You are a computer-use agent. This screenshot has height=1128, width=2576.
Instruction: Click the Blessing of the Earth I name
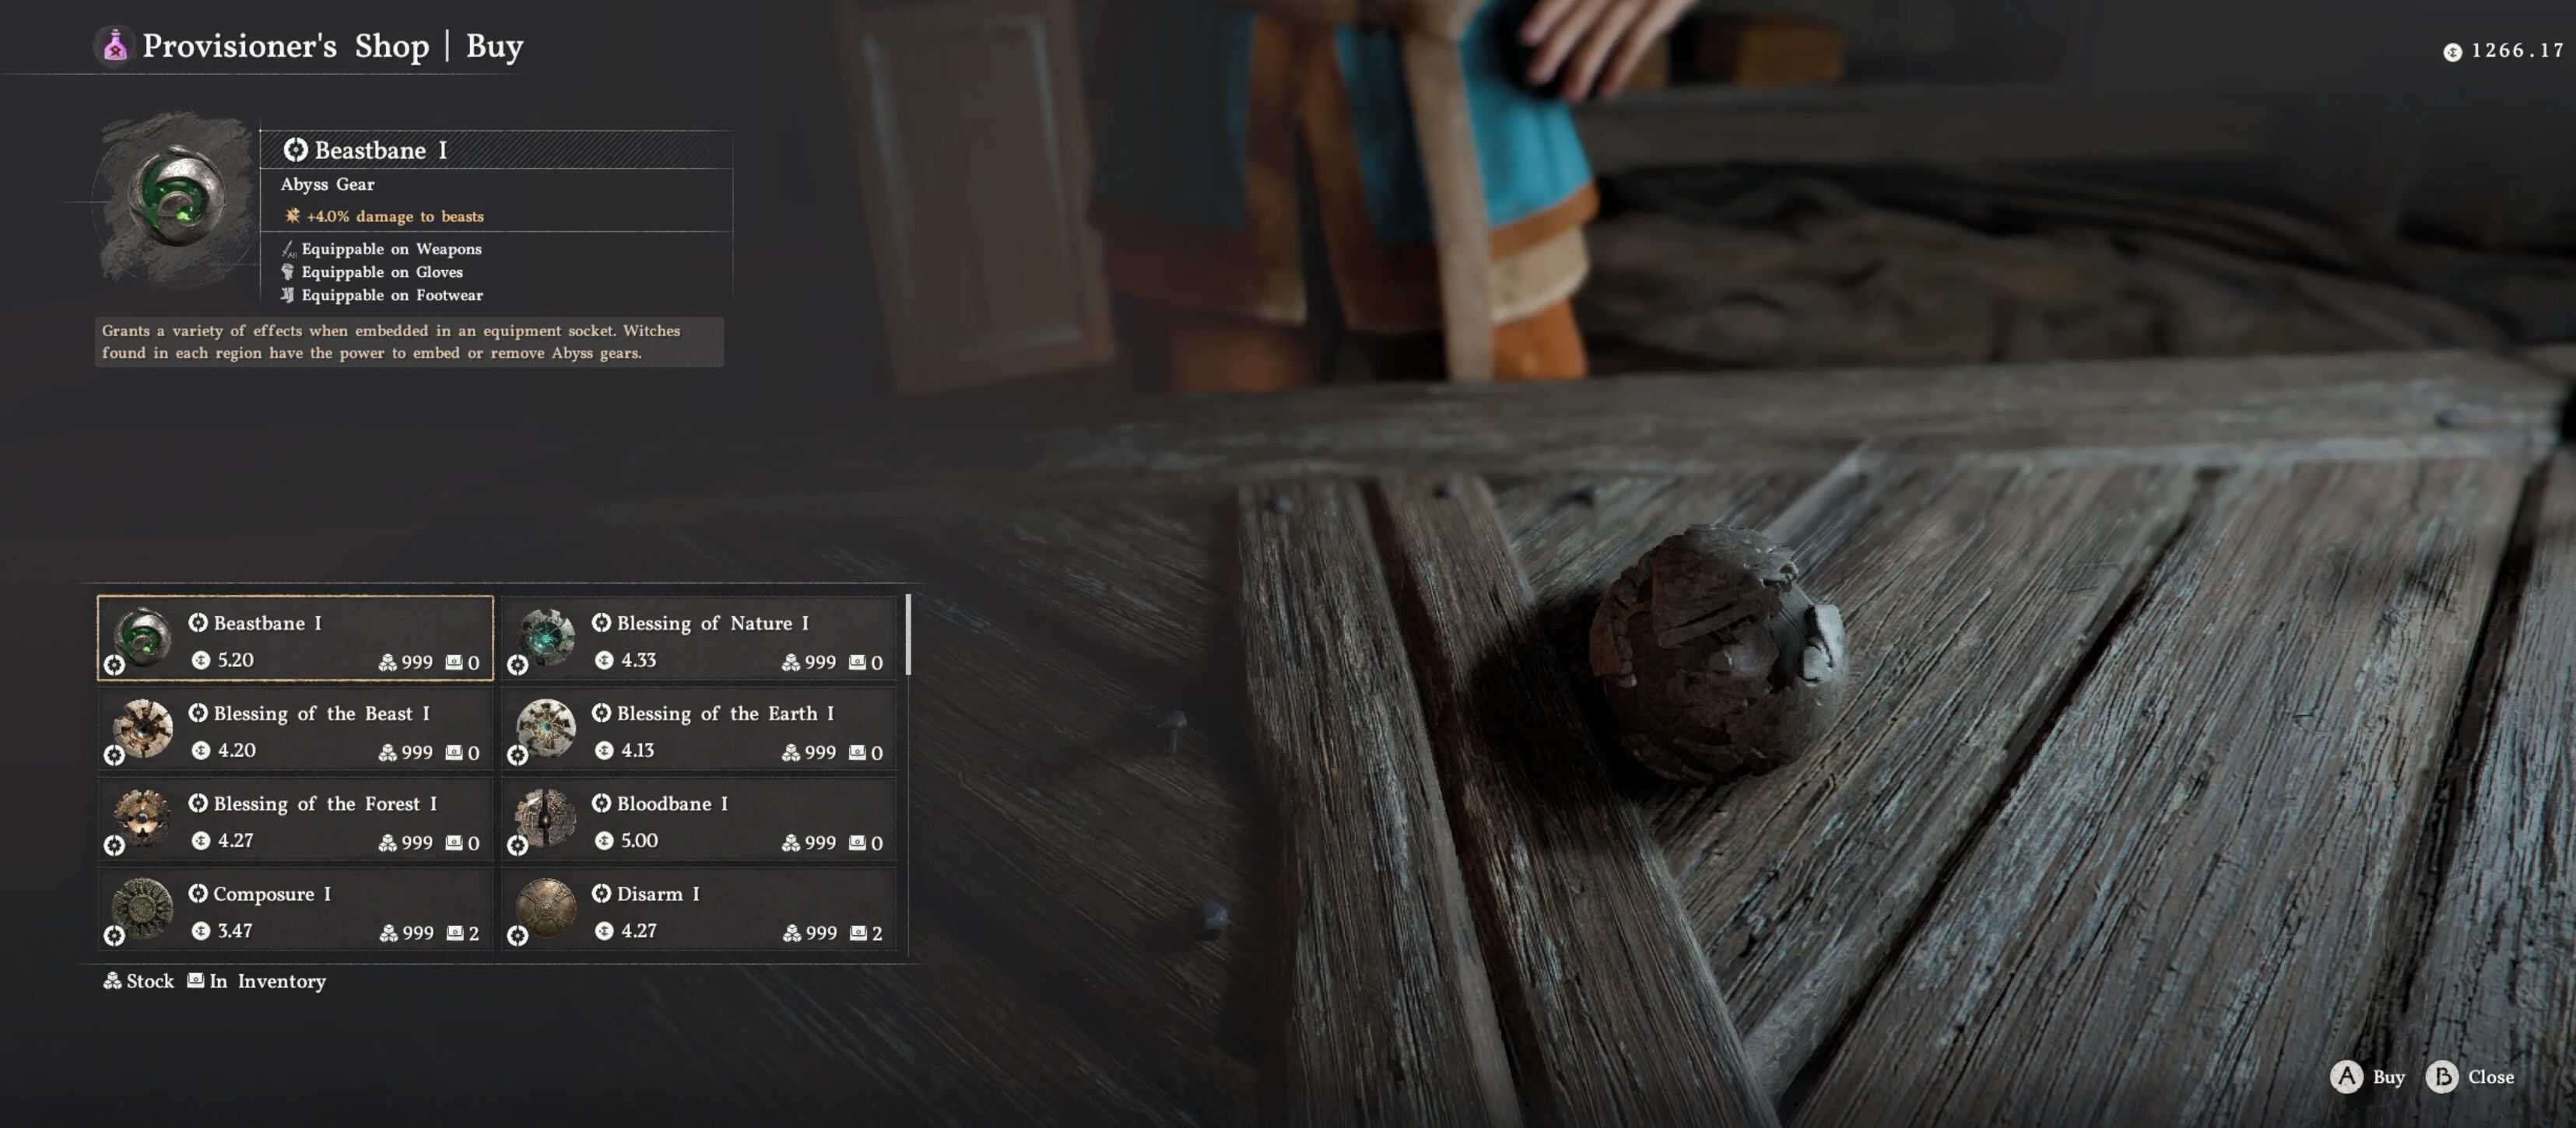pos(726,713)
